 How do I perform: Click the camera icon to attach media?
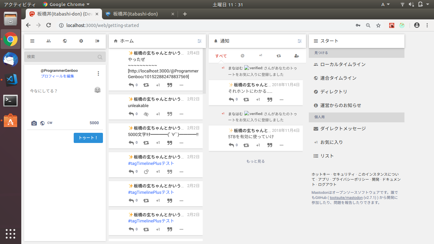(x=34, y=123)
